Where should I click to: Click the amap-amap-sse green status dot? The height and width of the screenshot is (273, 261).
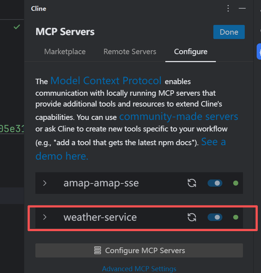[x=236, y=183]
